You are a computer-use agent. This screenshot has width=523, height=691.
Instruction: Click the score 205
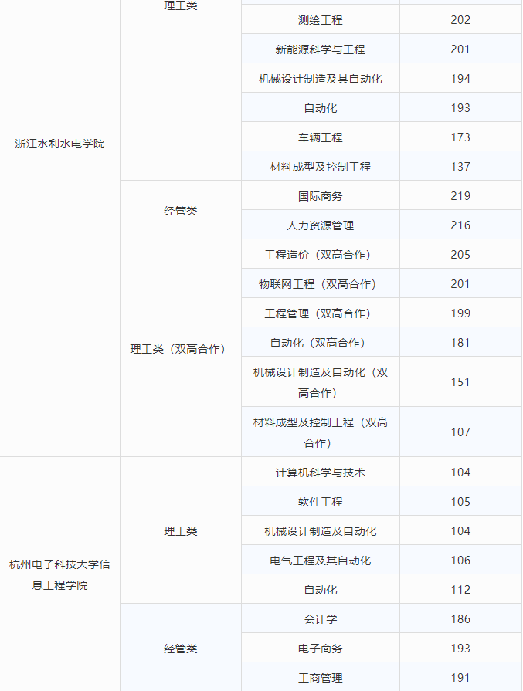click(460, 255)
